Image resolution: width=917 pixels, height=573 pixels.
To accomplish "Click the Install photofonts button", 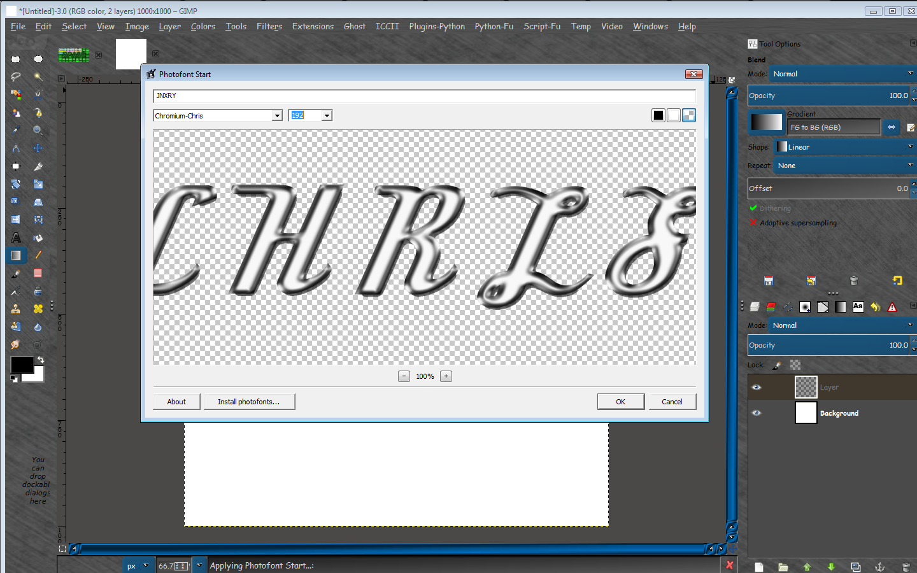I will tap(249, 402).
